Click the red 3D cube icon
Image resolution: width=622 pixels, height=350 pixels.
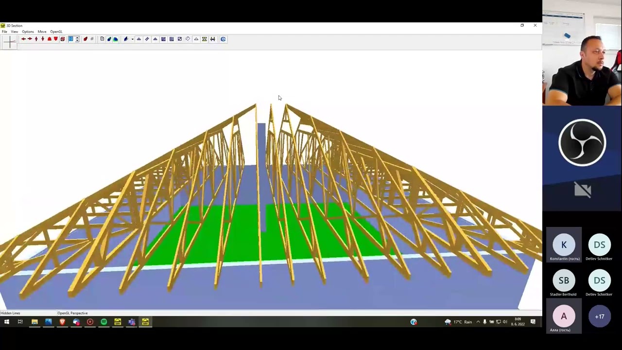63,39
